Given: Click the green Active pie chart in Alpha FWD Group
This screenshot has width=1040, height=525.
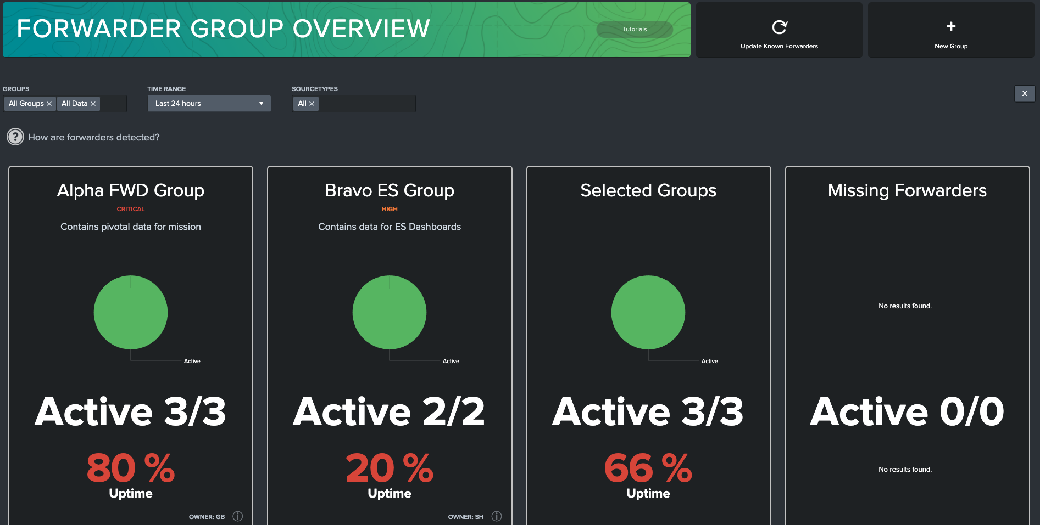Looking at the screenshot, I should click(x=130, y=312).
